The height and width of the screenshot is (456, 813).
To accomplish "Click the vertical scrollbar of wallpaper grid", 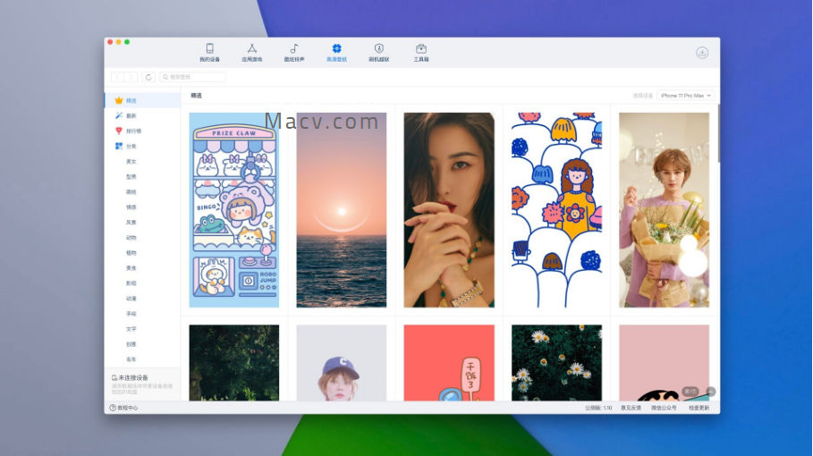I will coord(718,133).
